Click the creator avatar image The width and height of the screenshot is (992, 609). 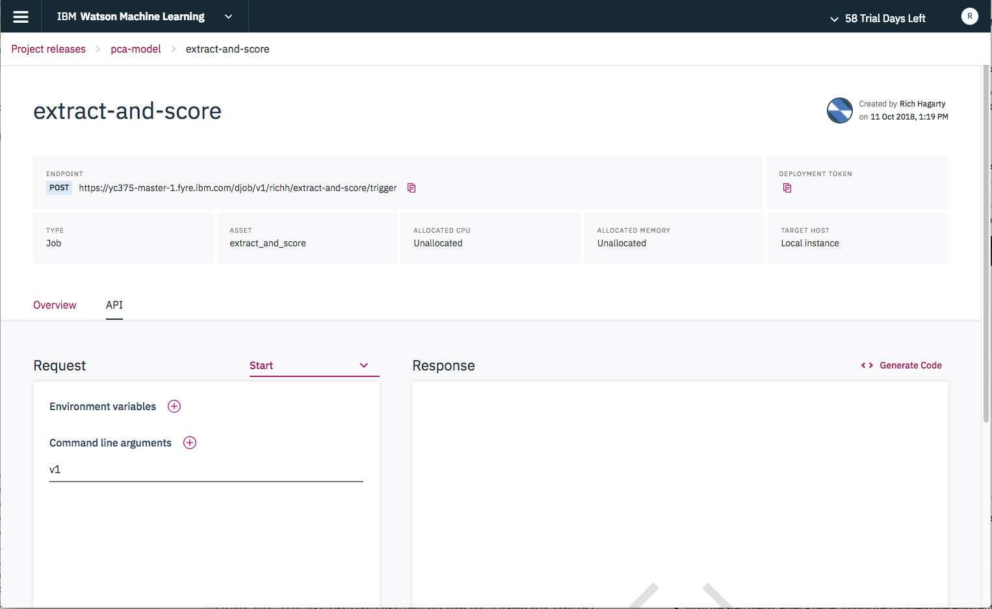(840, 110)
